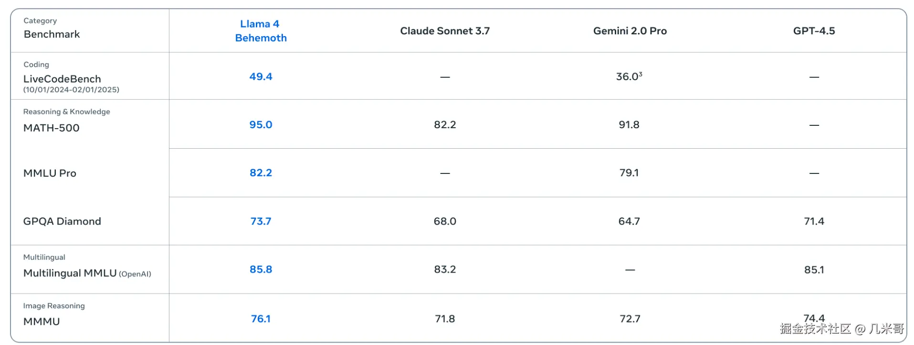Select the LiveCodeBench benchmark label

pyautogui.click(x=62, y=79)
